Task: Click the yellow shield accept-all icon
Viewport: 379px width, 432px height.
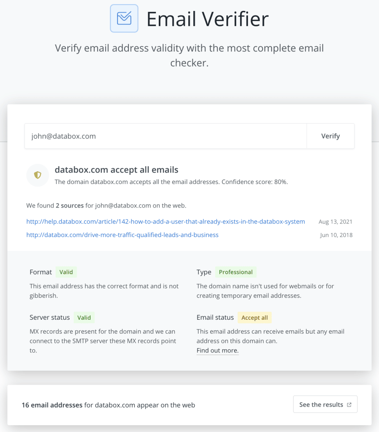Action: pos(37,175)
